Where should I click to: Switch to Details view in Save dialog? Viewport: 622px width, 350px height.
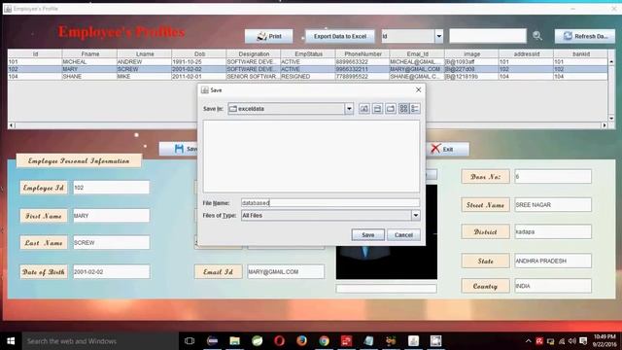pyautogui.click(x=415, y=108)
